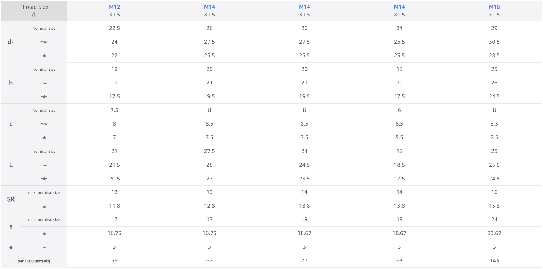This screenshot has width=543, height=269.
Task: Click the 'per 1000 units≈kg' row label
Action: [34, 261]
